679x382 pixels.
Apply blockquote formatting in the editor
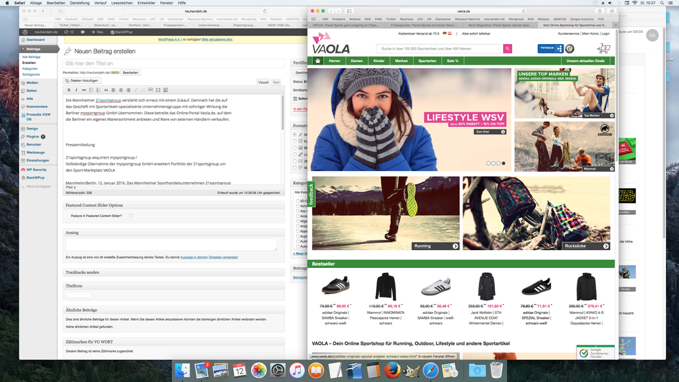click(x=106, y=90)
